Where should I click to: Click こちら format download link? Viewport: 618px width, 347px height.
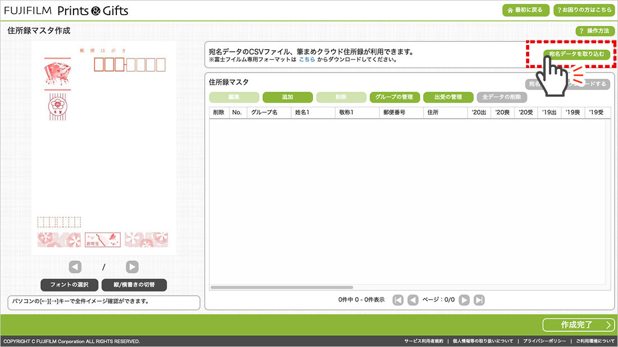pos(307,60)
